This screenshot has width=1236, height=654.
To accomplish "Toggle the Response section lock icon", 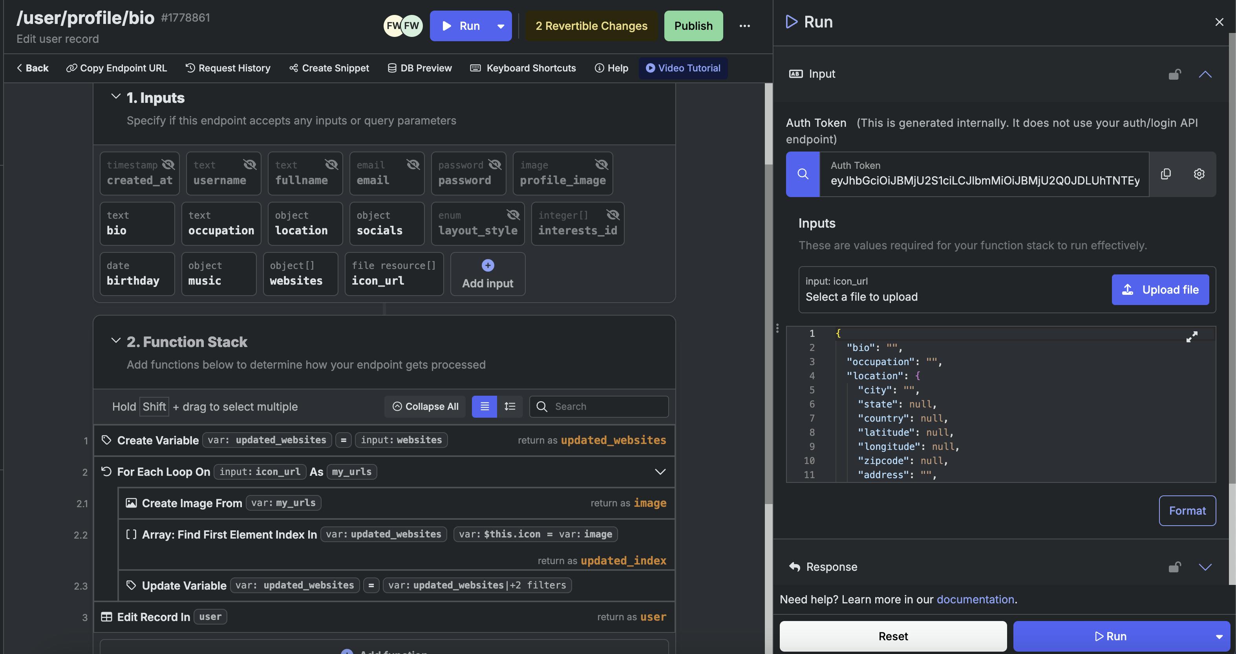I will (x=1175, y=567).
